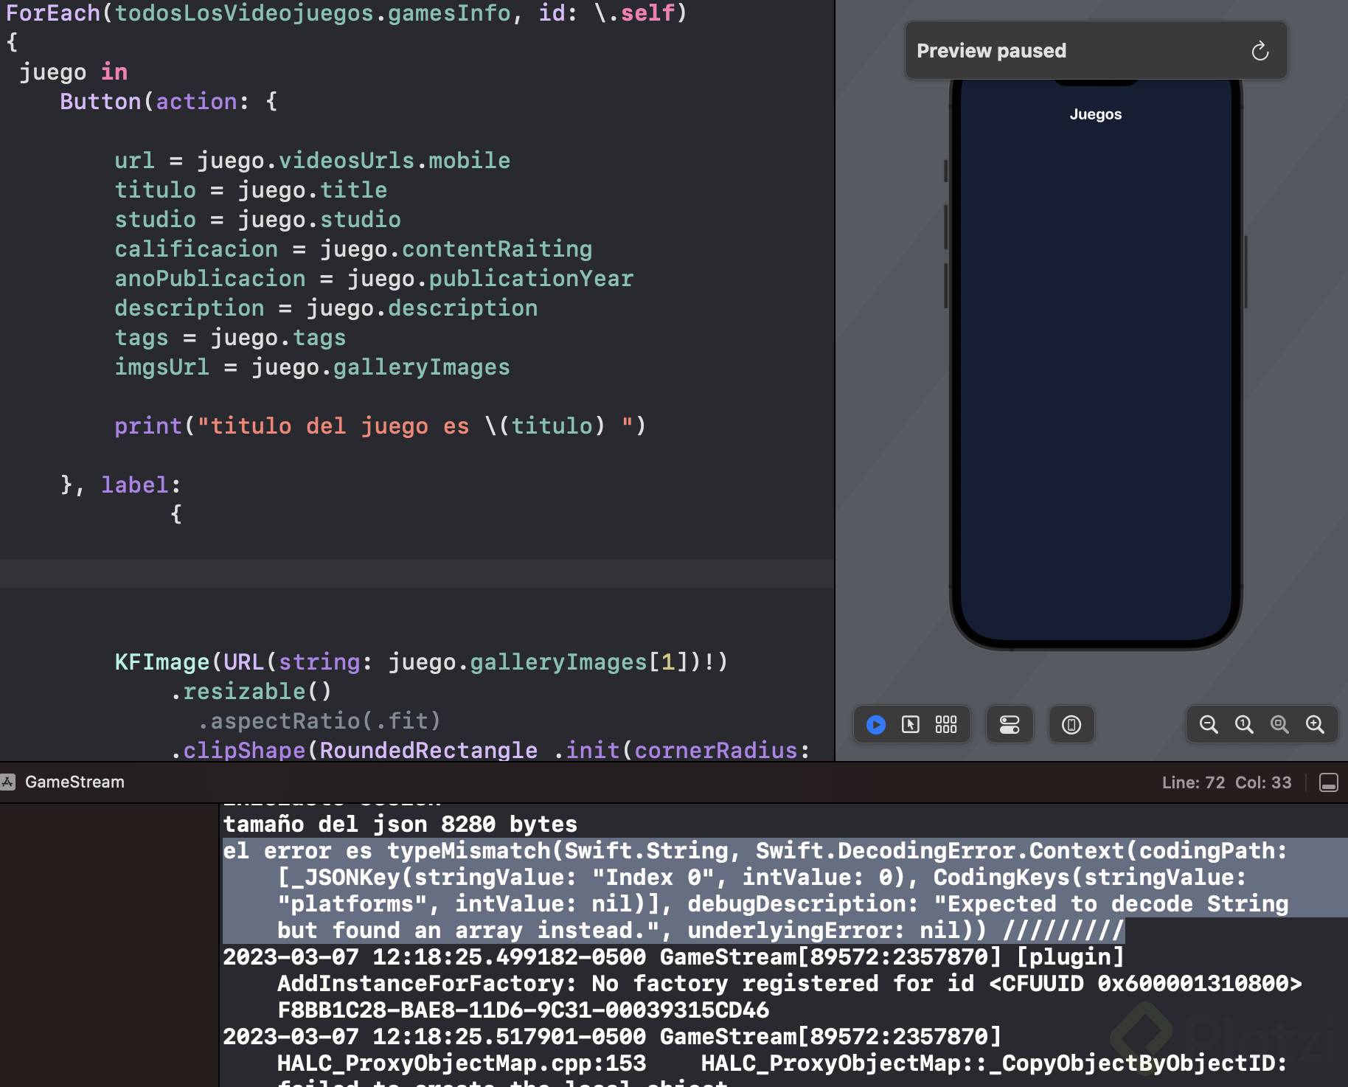This screenshot has height=1087, width=1348.
Task: Click the Preview on Device icon
Action: 1071,725
